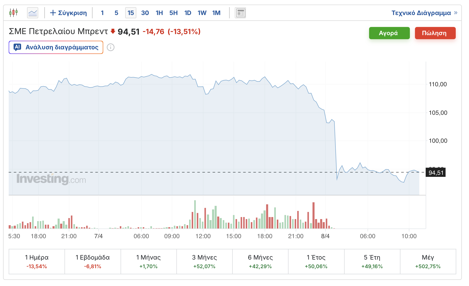Select the 15-minute interval
Viewport: 469px width, 286px height.
click(131, 13)
